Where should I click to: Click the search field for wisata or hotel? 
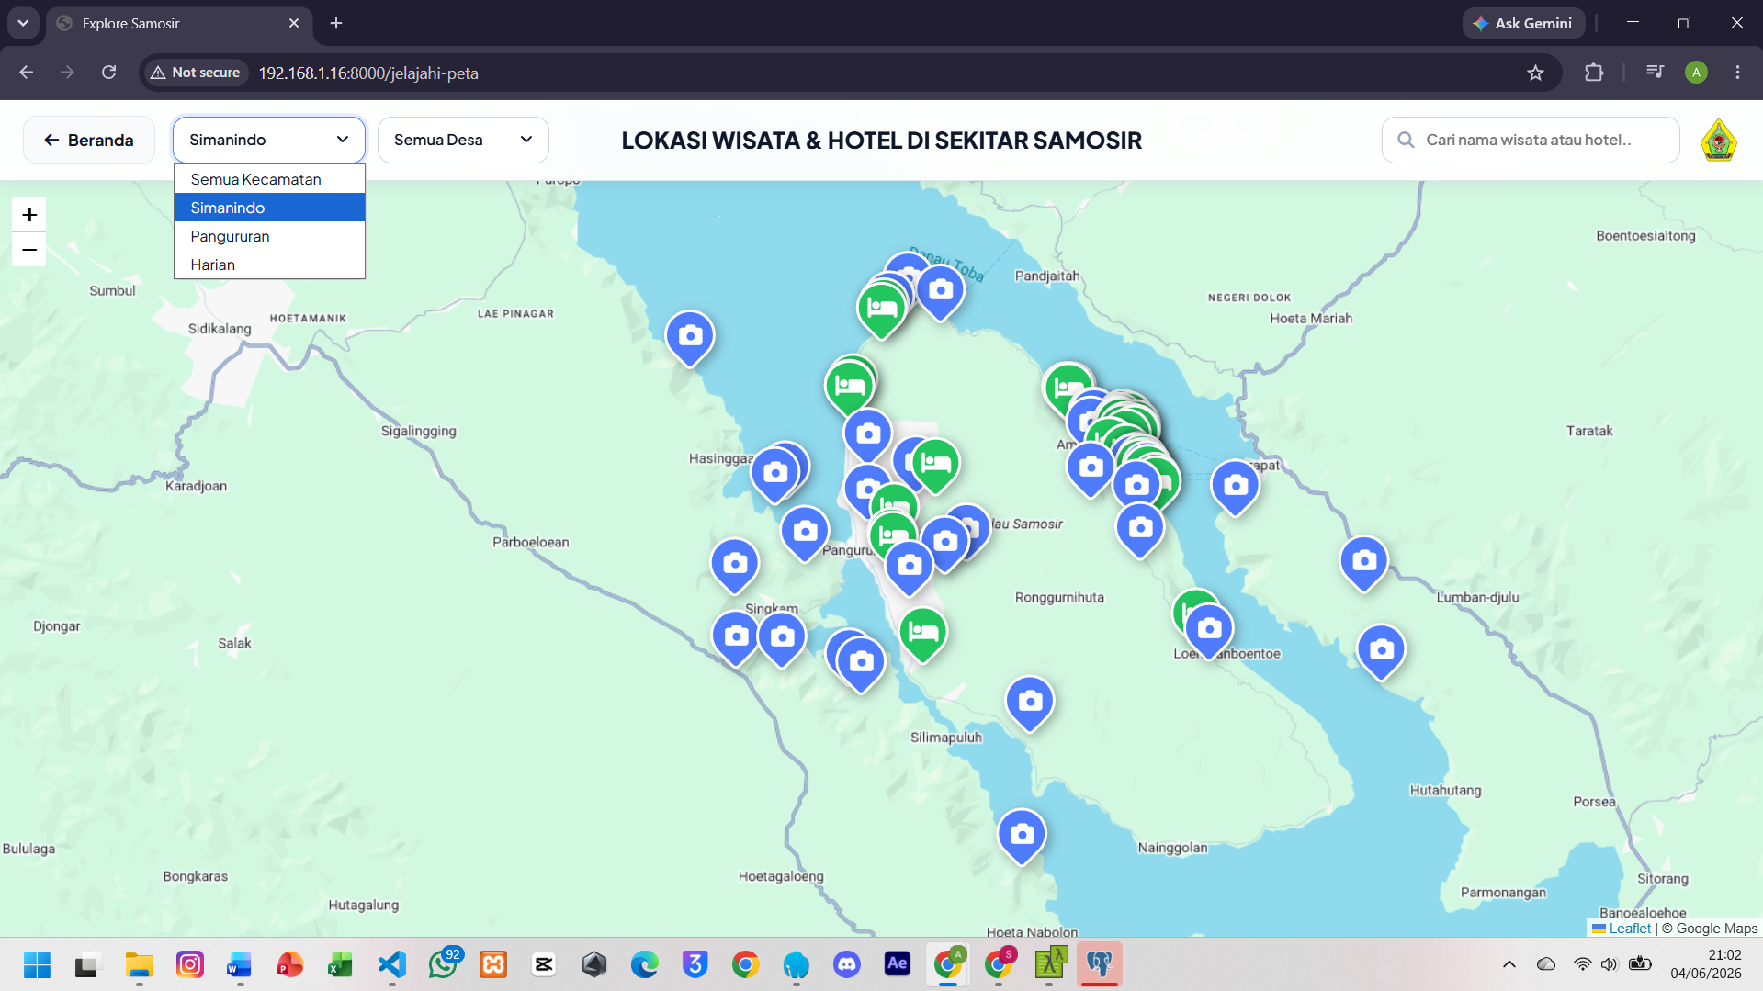click(1530, 140)
